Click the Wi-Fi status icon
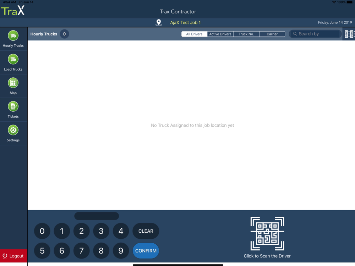 [x=334, y=2]
